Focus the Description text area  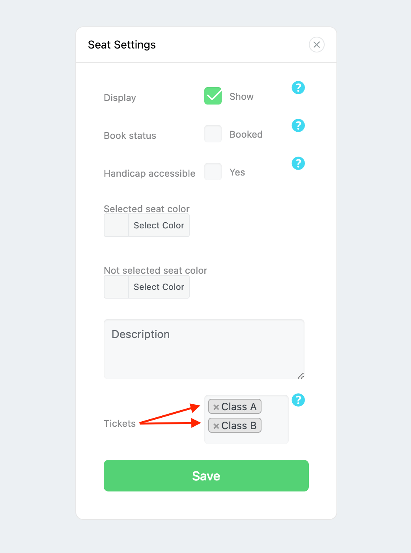[x=204, y=349]
